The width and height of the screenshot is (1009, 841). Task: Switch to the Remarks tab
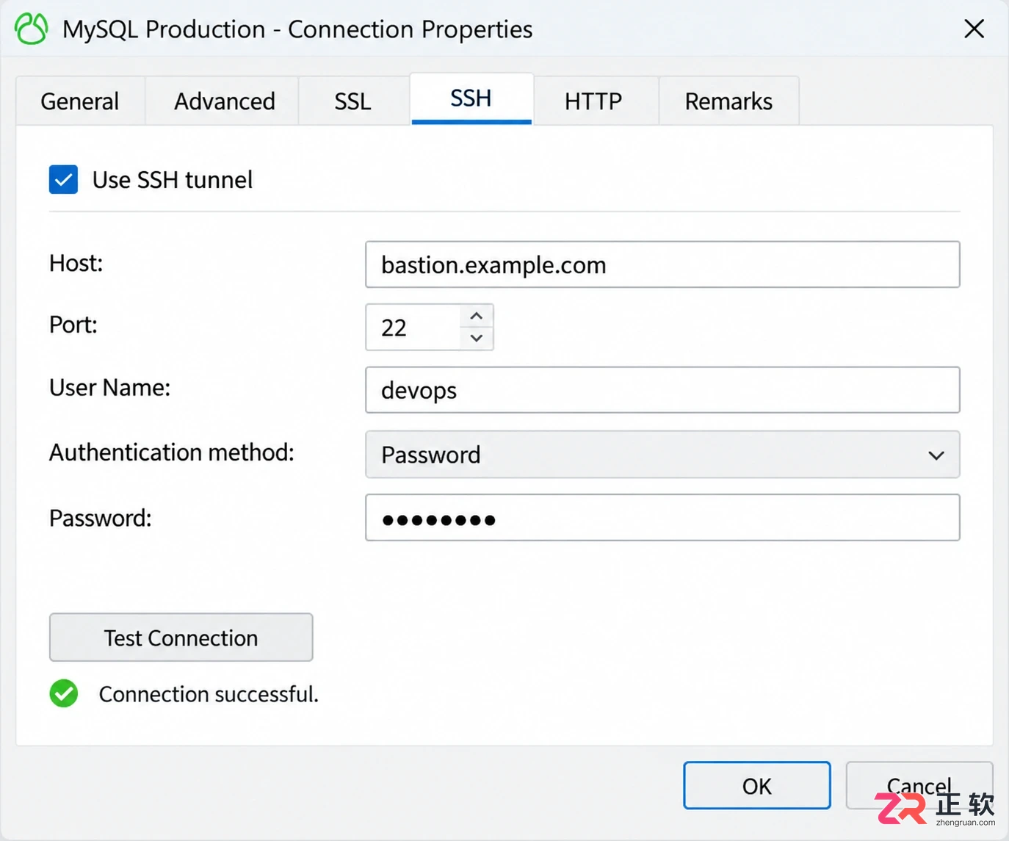pyautogui.click(x=728, y=101)
